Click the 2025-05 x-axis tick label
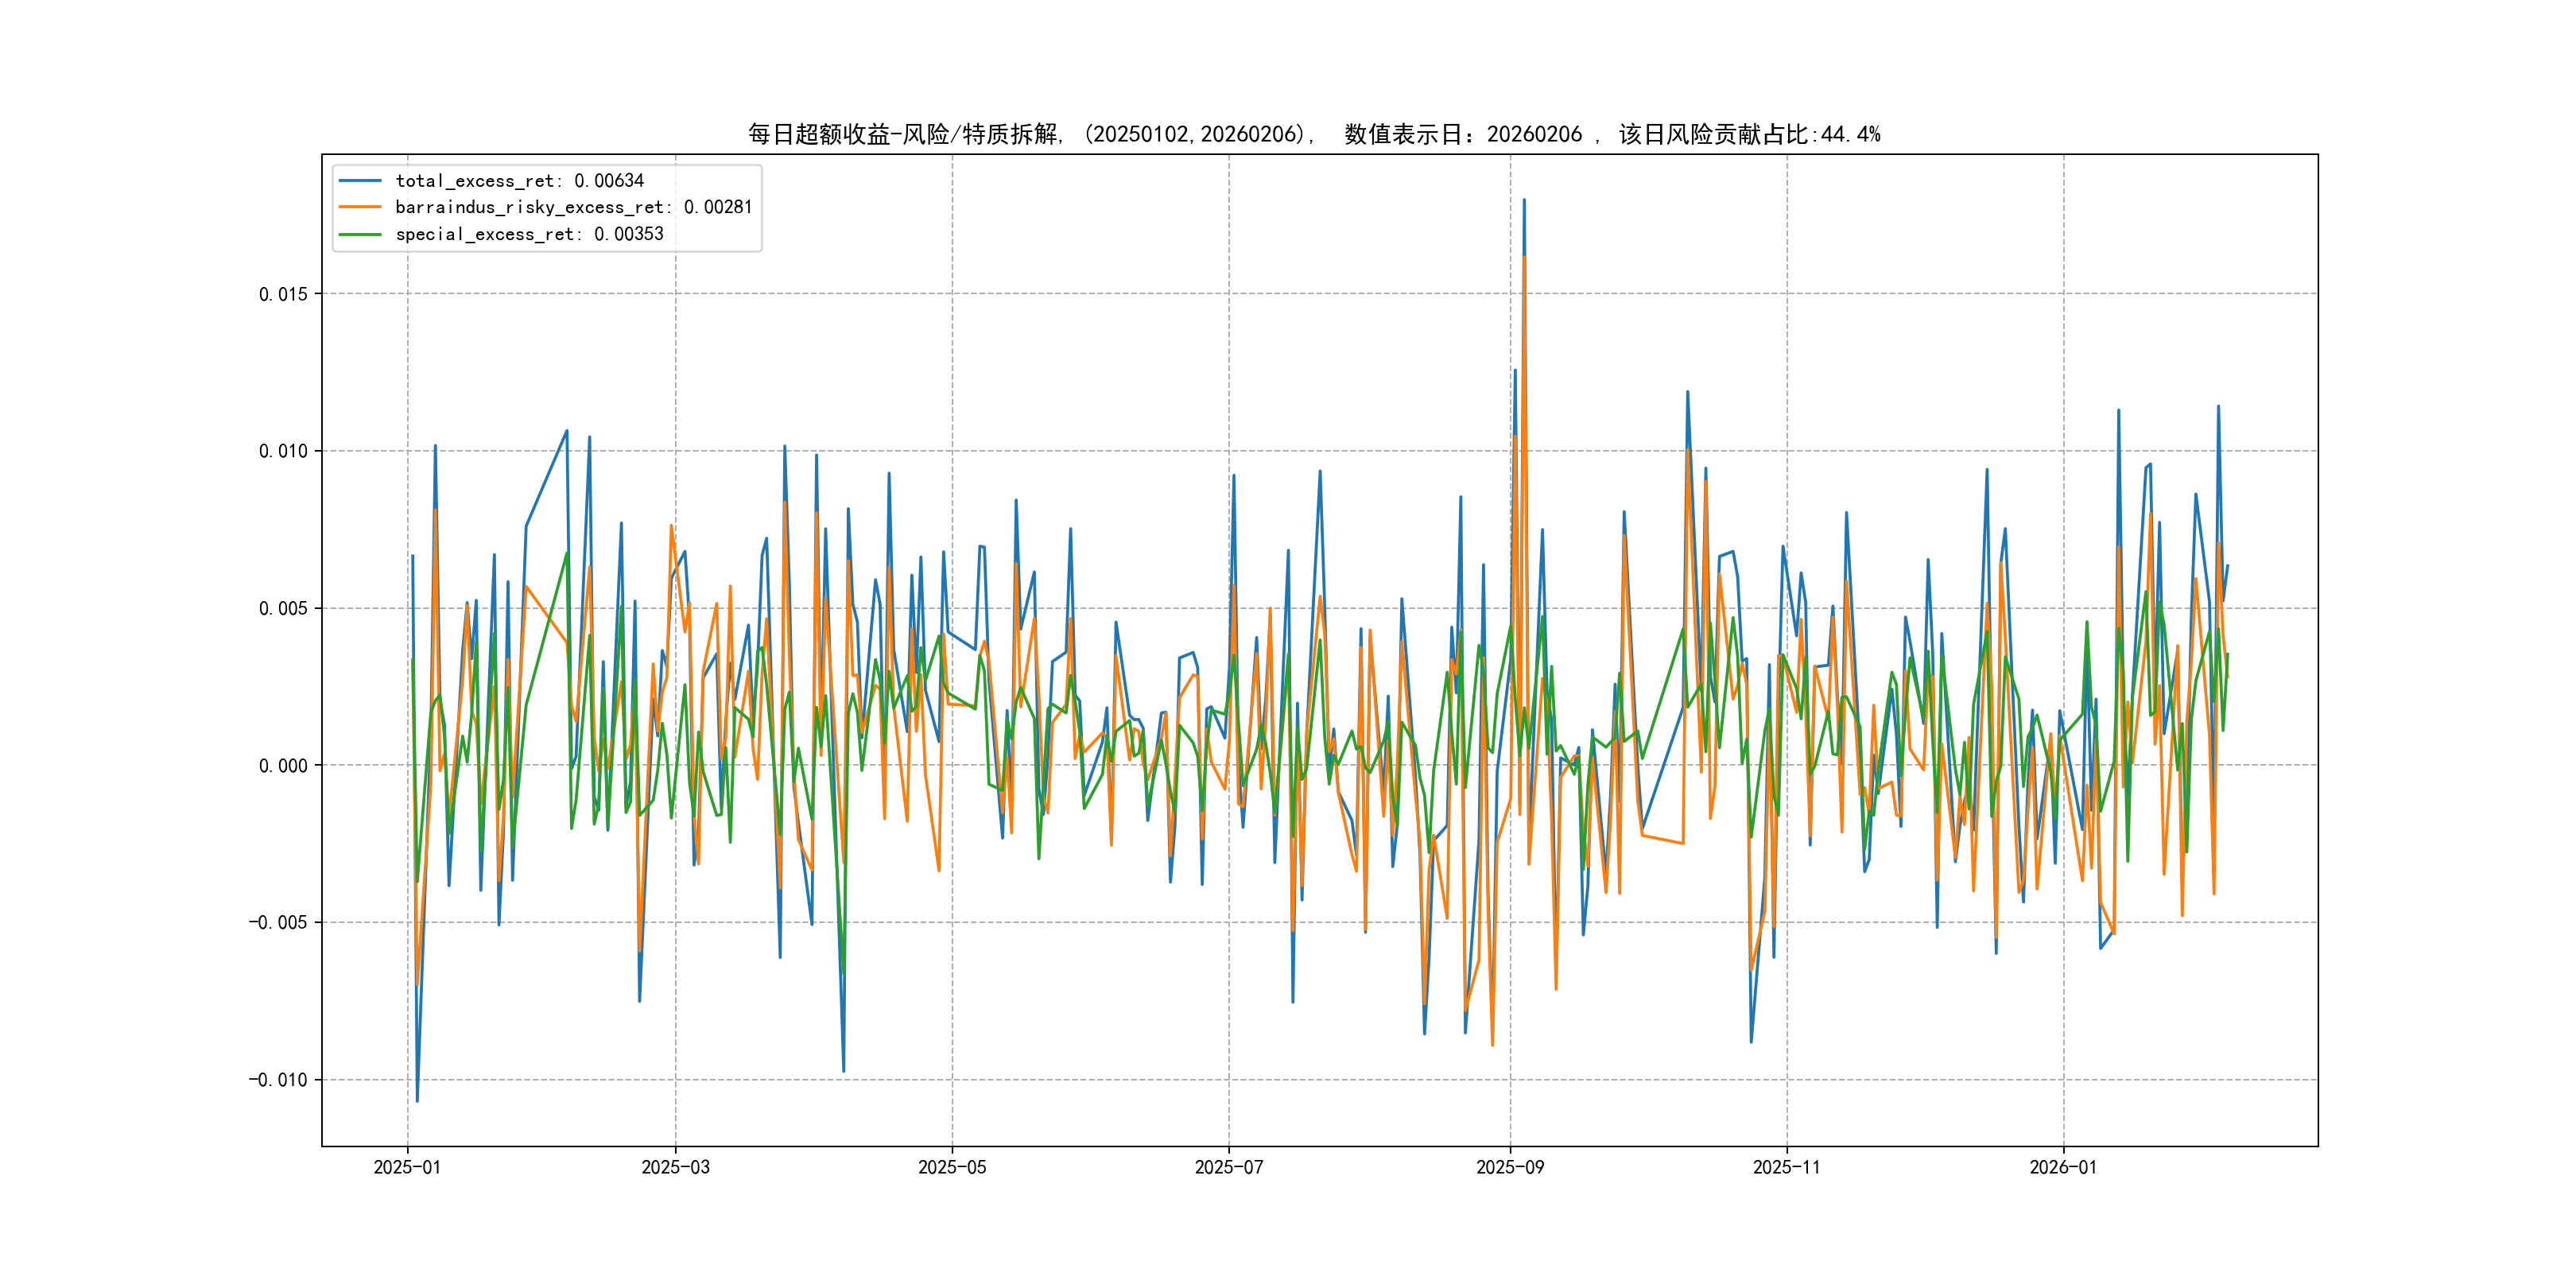This screenshot has width=2576, height=1288. coord(952,1167)
